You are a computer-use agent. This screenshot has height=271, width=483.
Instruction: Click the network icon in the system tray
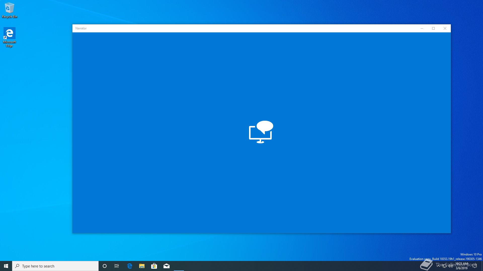tap(445, 266)
